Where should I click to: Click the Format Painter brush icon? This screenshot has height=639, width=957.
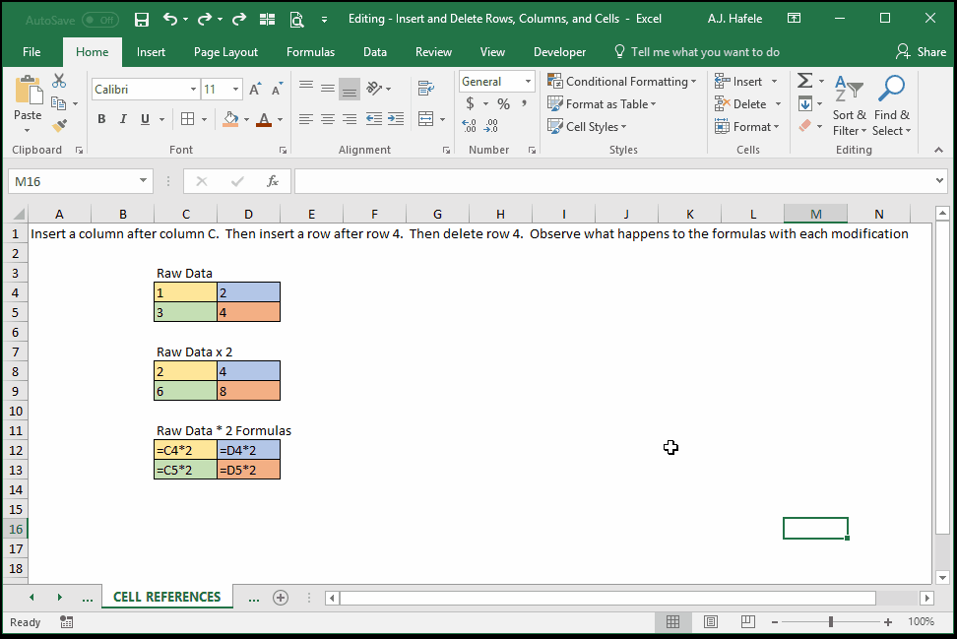[59, 126]
